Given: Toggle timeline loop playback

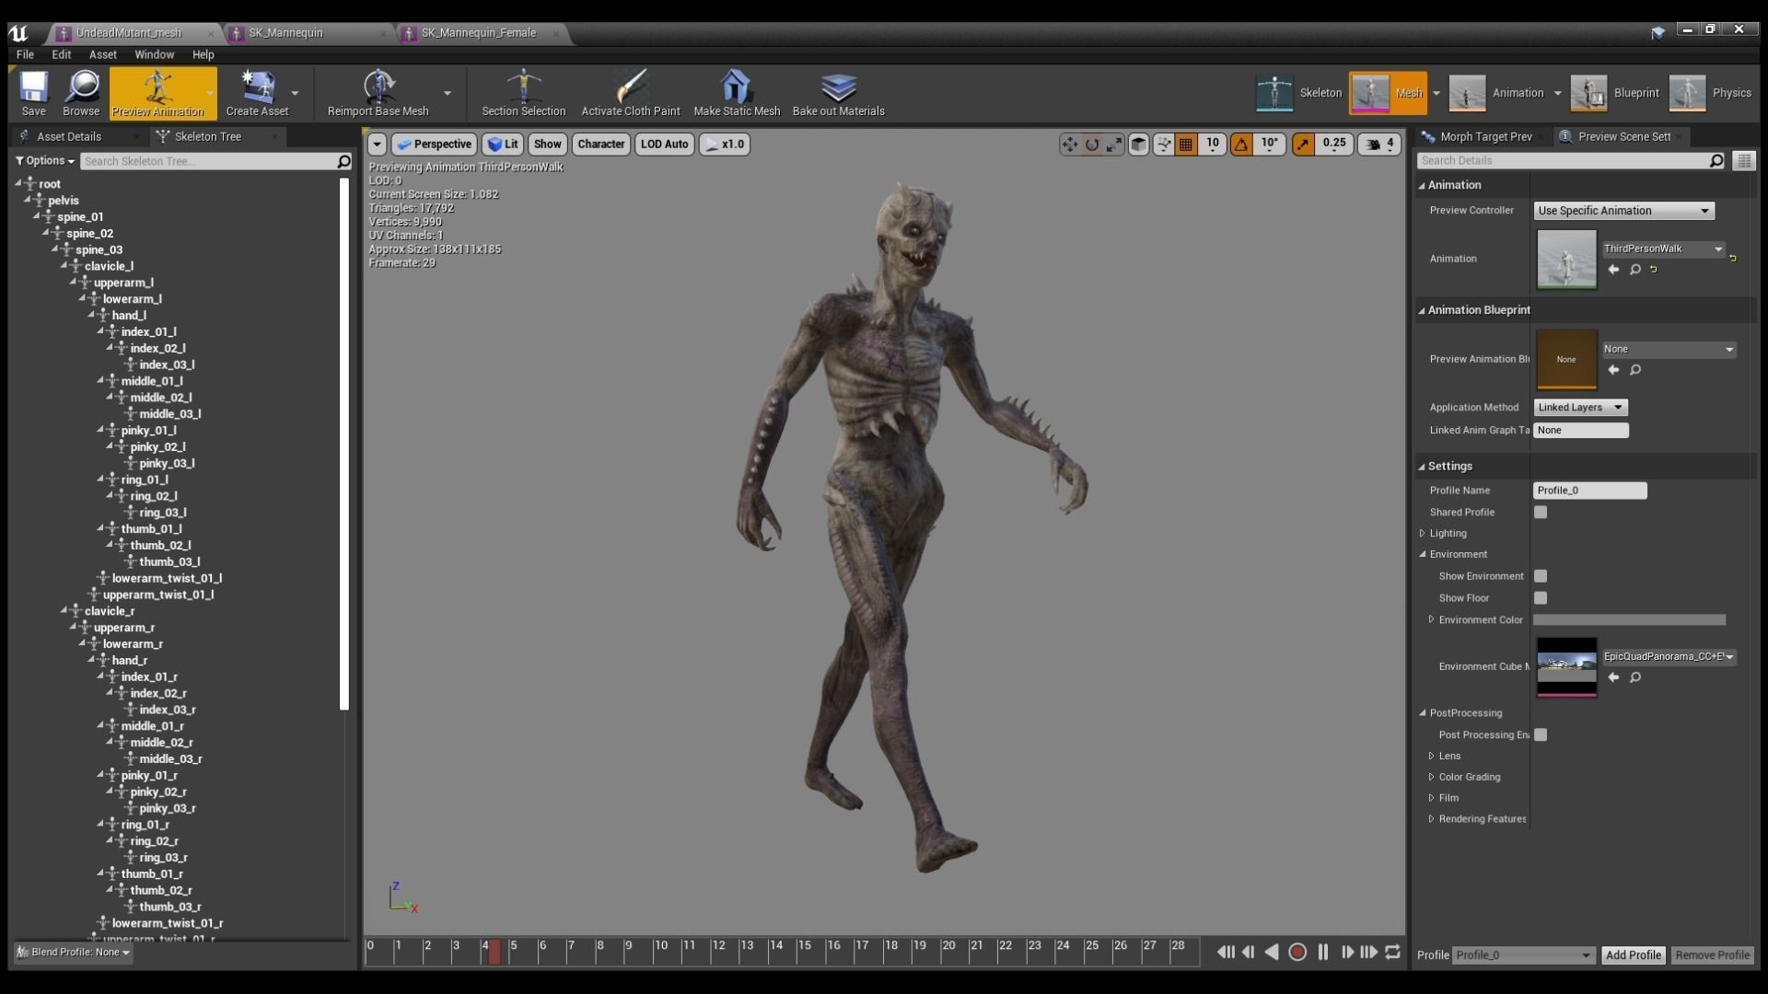Looking at the screenshot, I should coord(1393,953).
